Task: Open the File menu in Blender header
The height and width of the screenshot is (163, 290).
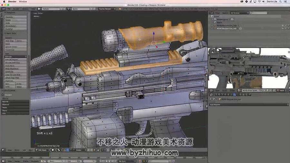Action: coord(9,9)
